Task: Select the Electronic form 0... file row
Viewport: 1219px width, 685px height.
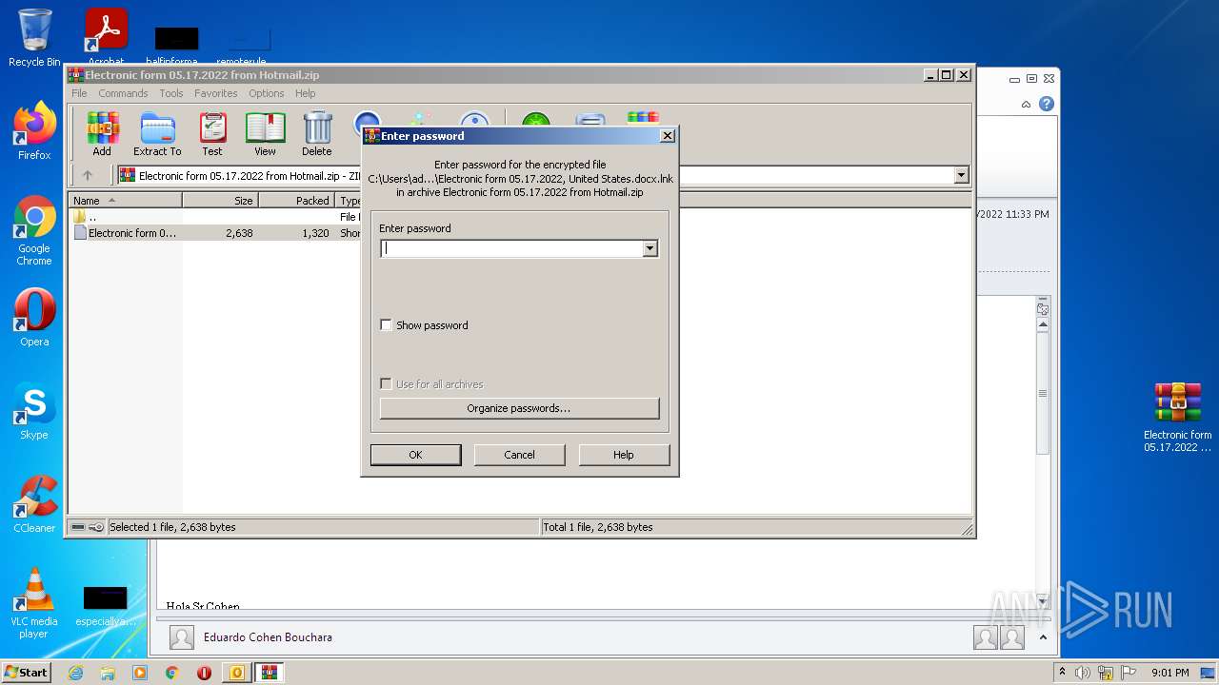Action: coord(125,233)
